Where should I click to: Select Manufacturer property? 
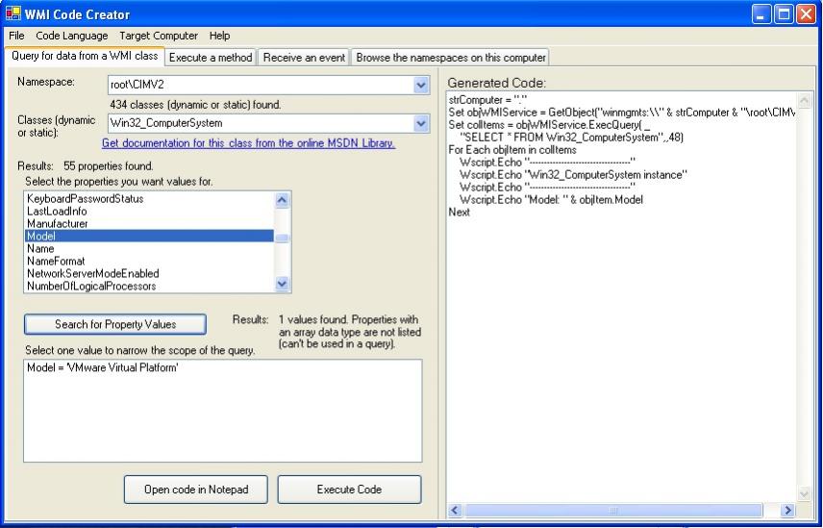(149, 223)
